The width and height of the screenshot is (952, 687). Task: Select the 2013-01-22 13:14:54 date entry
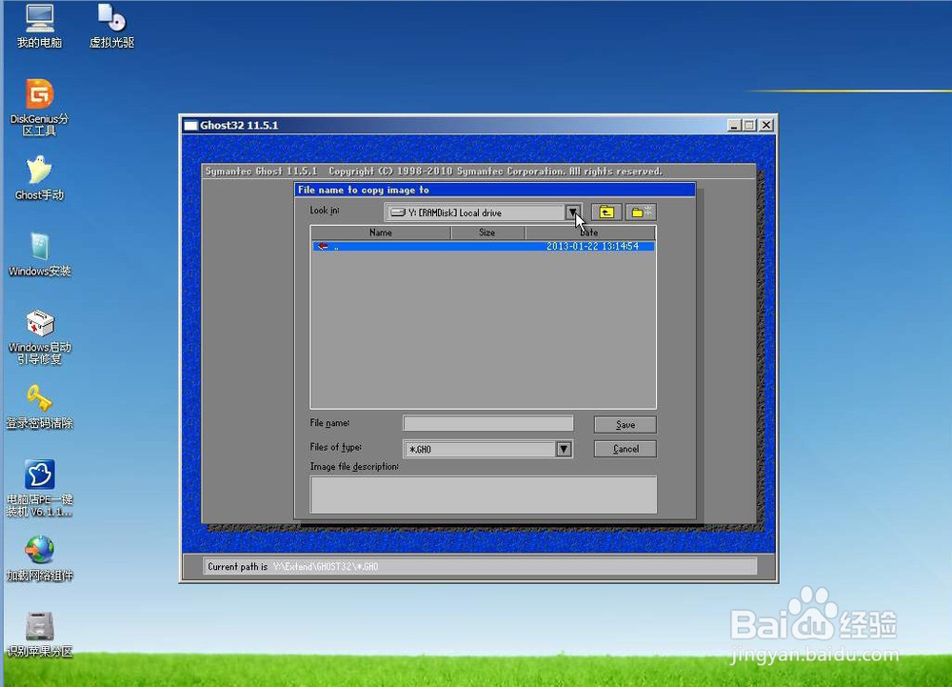(592, 246)
